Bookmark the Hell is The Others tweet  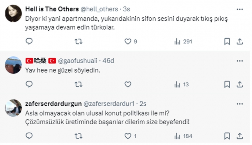(227, 41)
